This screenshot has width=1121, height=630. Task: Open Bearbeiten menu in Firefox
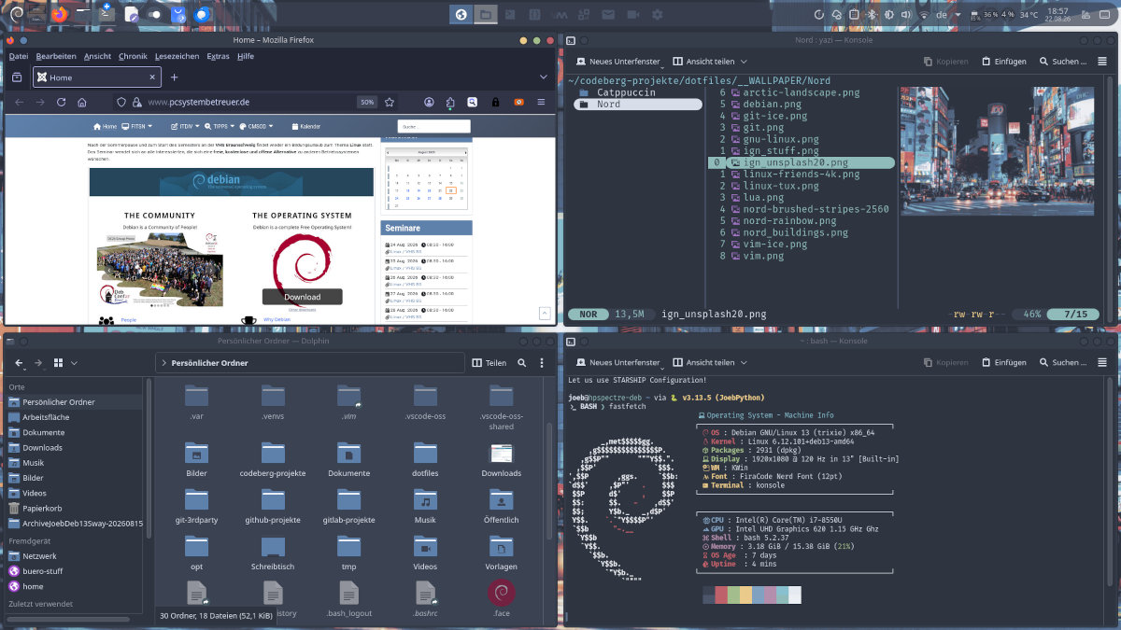coord(56,56)
